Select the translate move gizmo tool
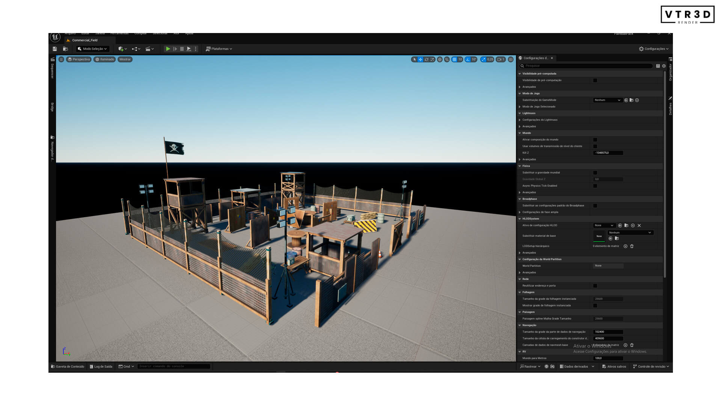The height and width of the screenshot is (405, 721). (420, 59)
